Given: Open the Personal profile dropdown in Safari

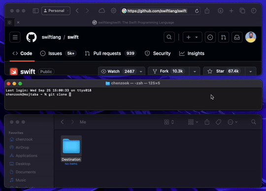Looking at the screenshot, I should click(x=56, y=11).
